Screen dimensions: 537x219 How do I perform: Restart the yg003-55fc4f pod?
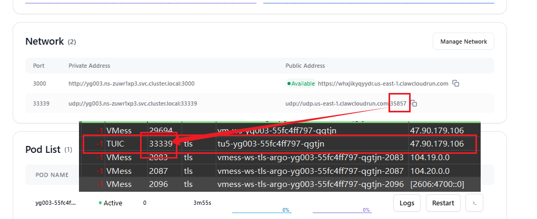(x=443, y=203)
